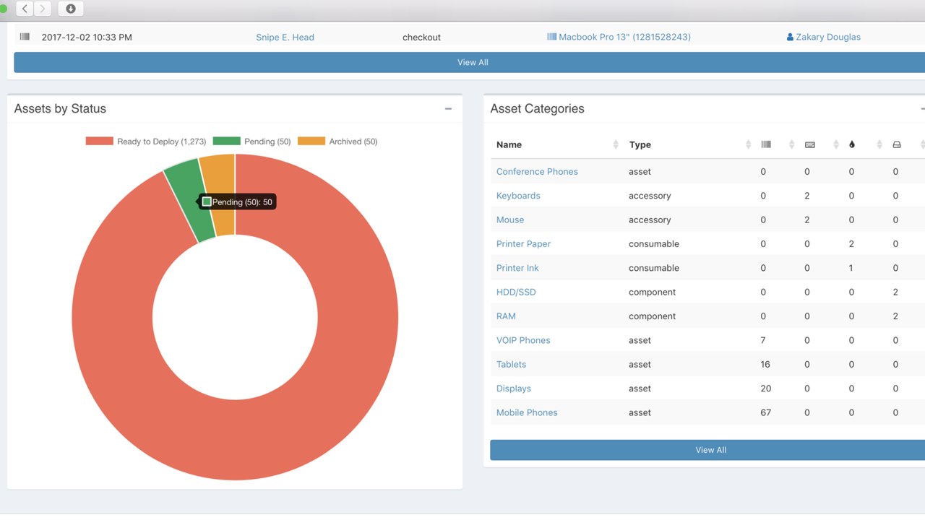Click the barcode assets column icon
Screen dimensions: 925x520
(766, 144)
